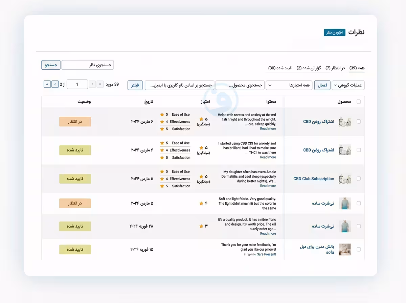
Task: Click the star icon for the 3-rating review
Action: 201,226
